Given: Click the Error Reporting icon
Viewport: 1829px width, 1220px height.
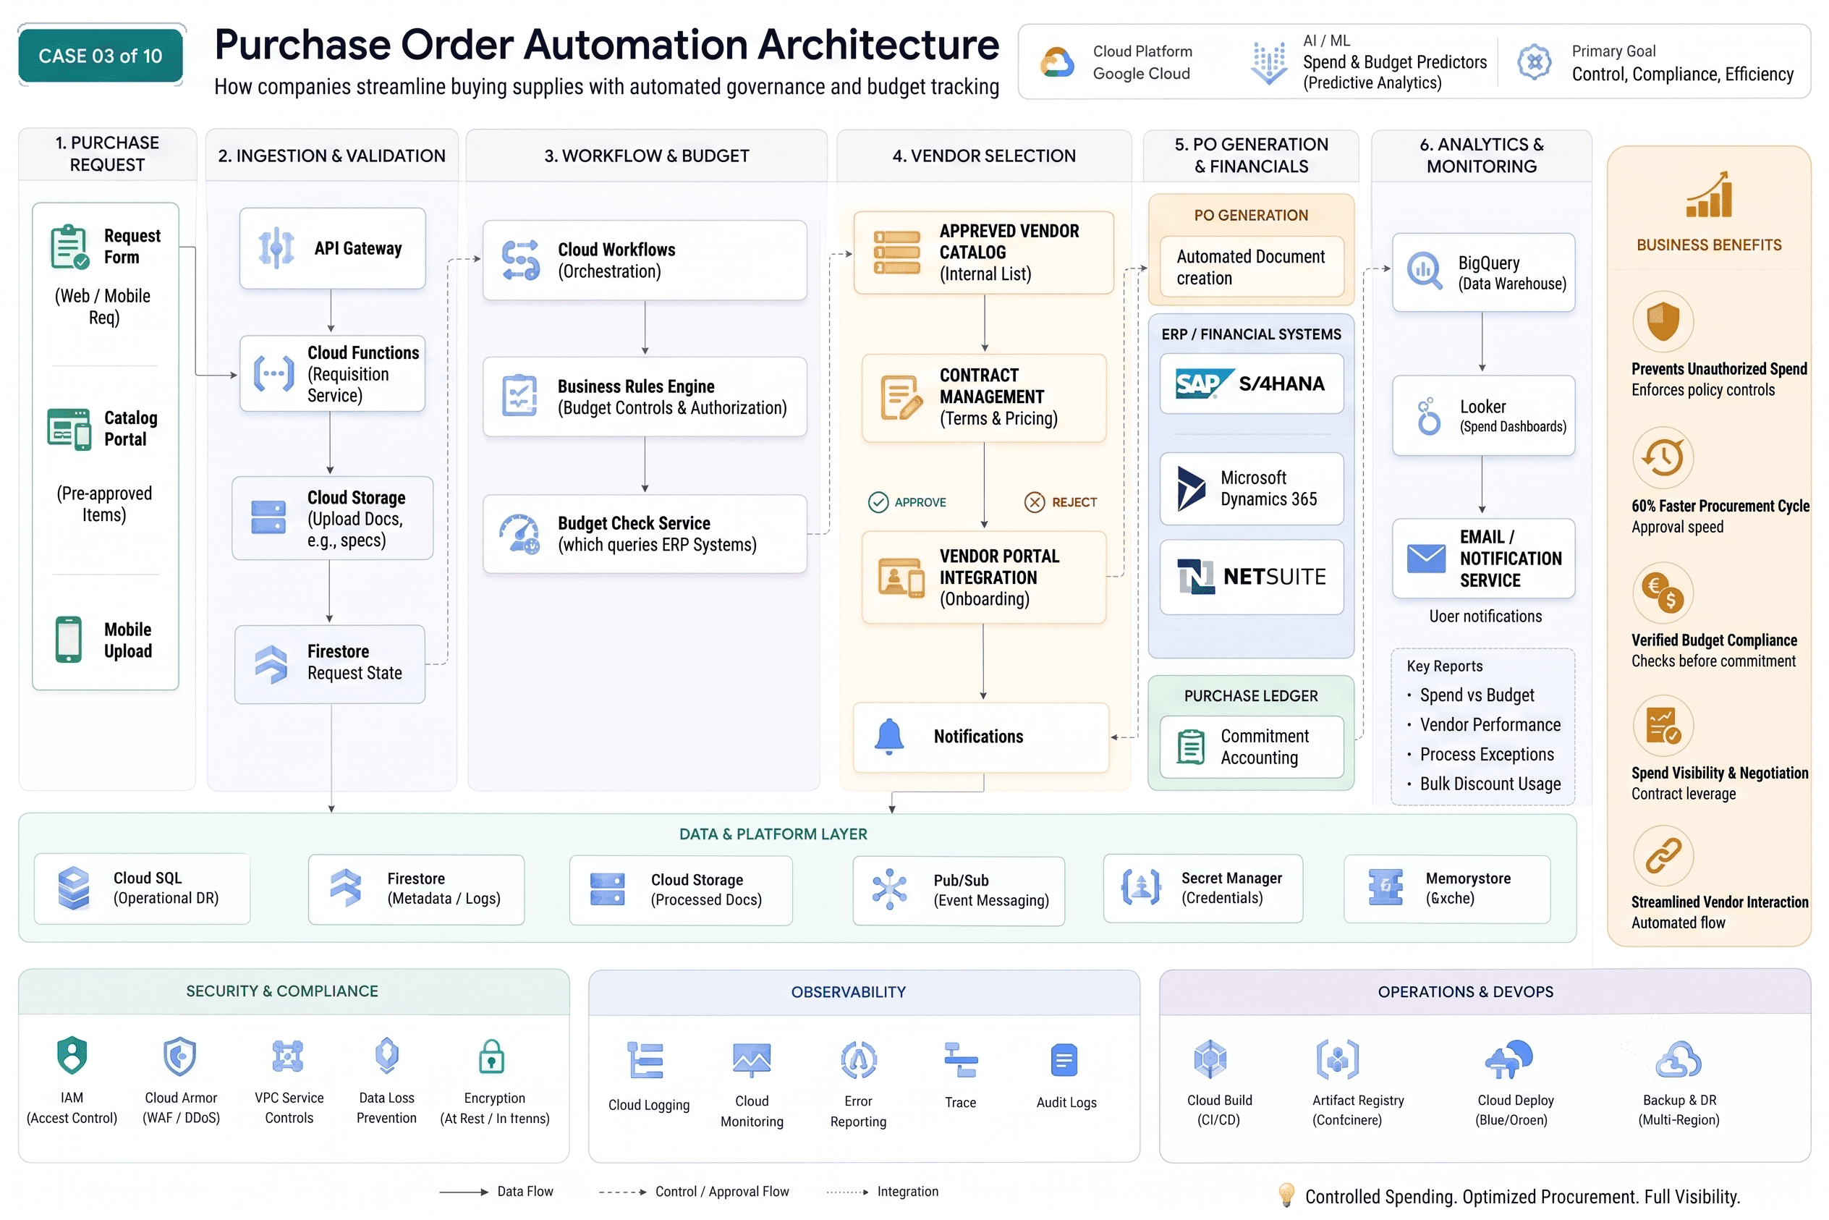Looking at the screenshot, I should pyautogui.click(x=858, y=1059).
